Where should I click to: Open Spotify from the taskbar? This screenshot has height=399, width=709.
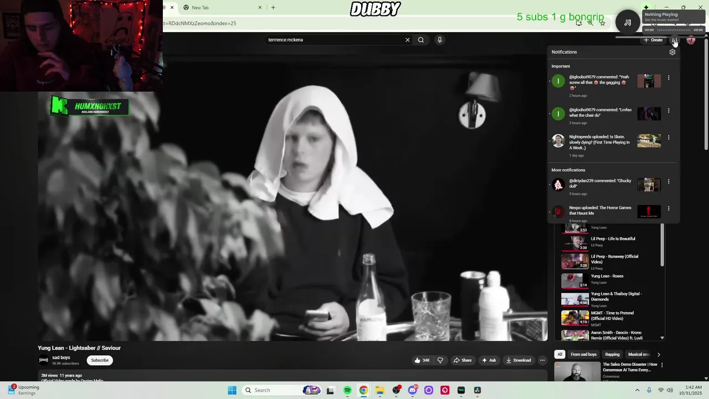click(x=347, y=390)
